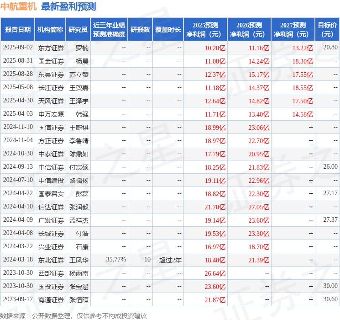The height and width of the screenshot is (320, 340).
Task: Select the 2027预测净利润 column header
Action: click(x=293, y=30)
